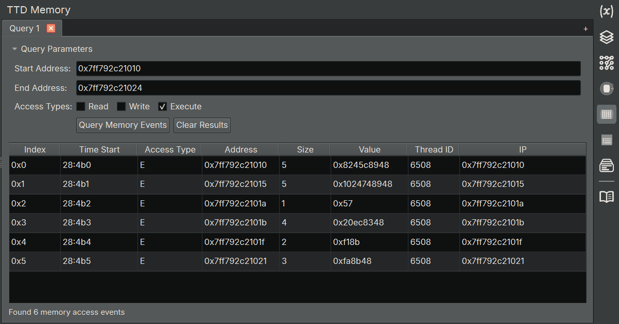The height and width of the screenshot is (324, 619).
Task: Click the connected dots graph sidebar icon
Action: [x=606, y=63]
